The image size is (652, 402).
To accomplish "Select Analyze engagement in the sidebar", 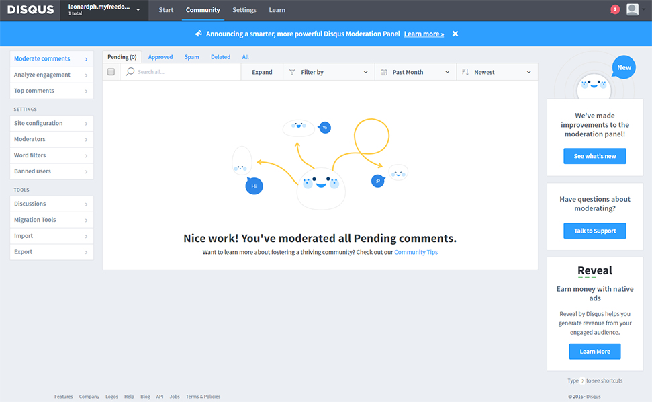I will coord(52,75).
